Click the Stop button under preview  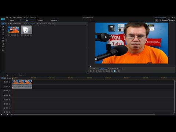93,71
